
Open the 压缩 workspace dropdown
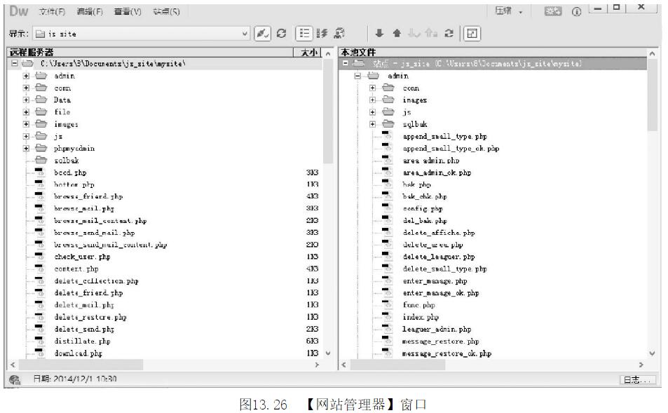click(x=510, y=11)
